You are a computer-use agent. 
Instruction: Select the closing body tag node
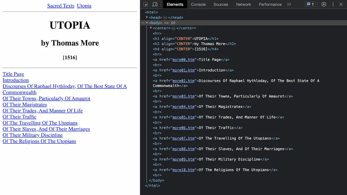(x=156, y=180)
